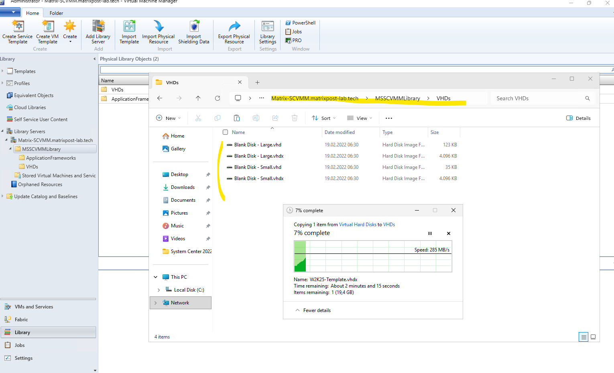The image size is (614, 373).
Task: Select Self Service User Content node
Action: click(x=37, y=120)
